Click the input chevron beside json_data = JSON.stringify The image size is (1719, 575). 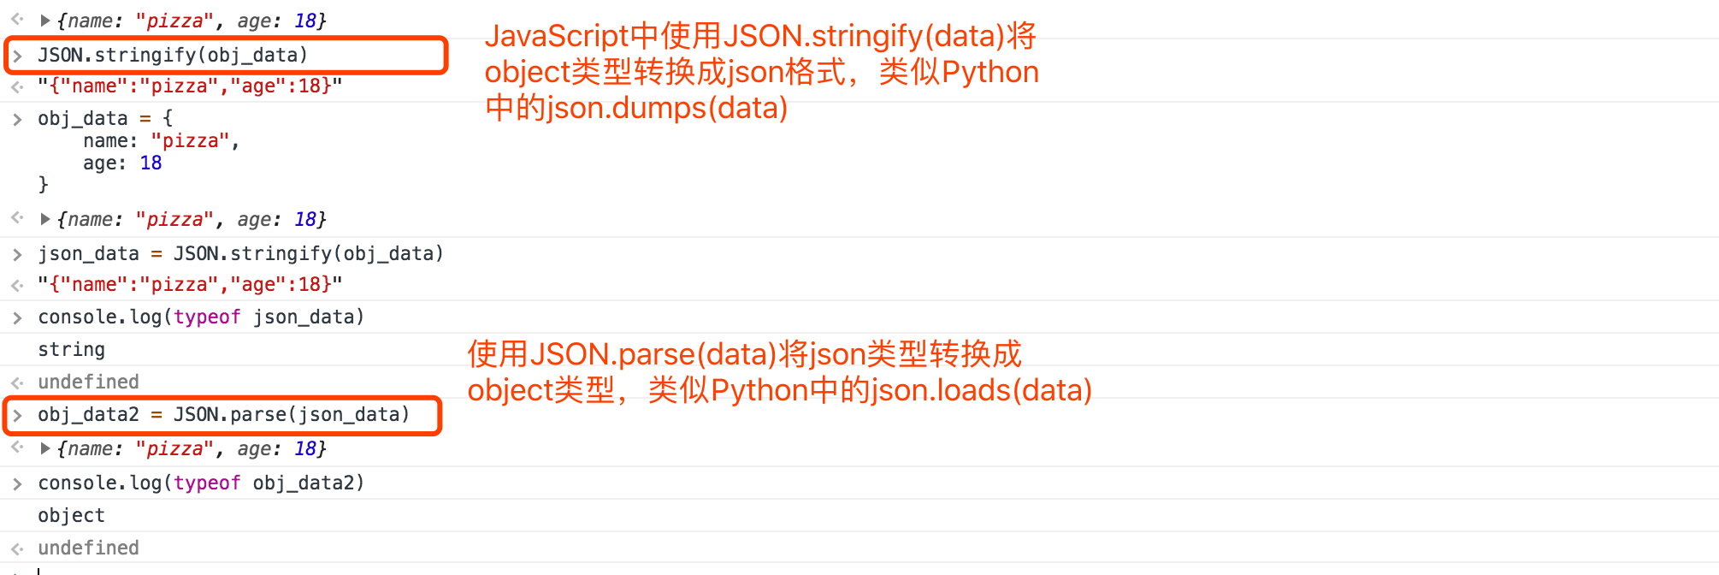tap(17, 254)
